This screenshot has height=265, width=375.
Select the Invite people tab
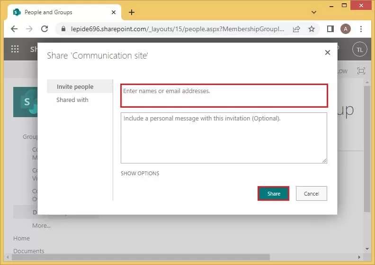tap(75, 86)
